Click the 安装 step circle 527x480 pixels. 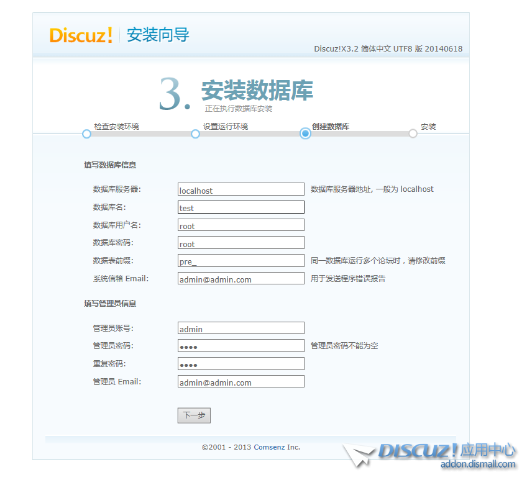(413, 134)
